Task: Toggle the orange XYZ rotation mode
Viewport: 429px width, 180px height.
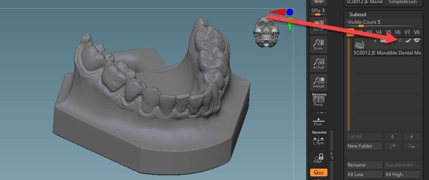Action: (x=318, y=172)
